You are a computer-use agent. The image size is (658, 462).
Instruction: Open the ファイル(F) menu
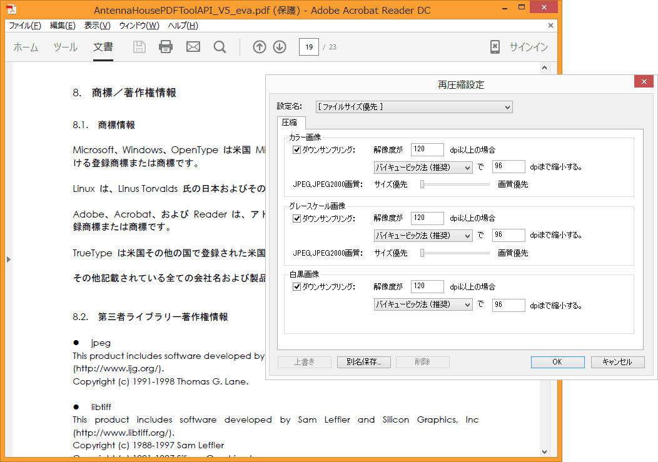pos(25,26)
